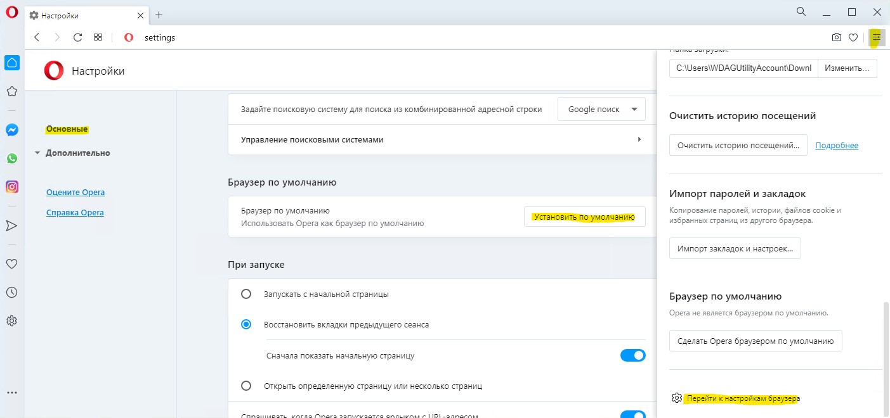Image resolution: width=890 pixels, height=418 pixels.
Task: Click gear icon beside Перейти к настройкам браузера
Action: click(676, 398)
